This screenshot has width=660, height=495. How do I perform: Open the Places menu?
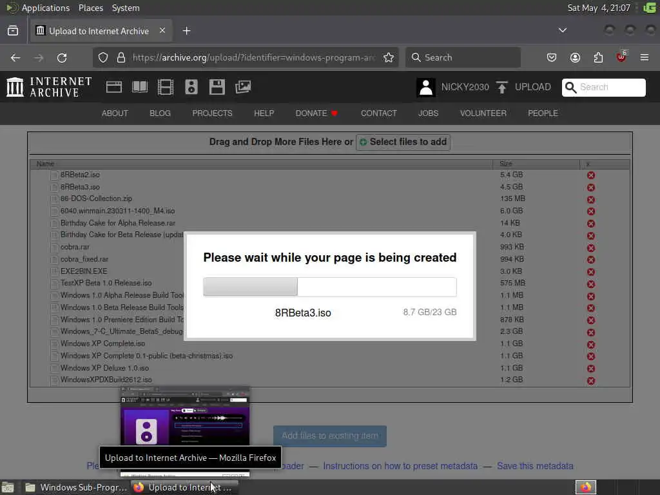point(91,8)
